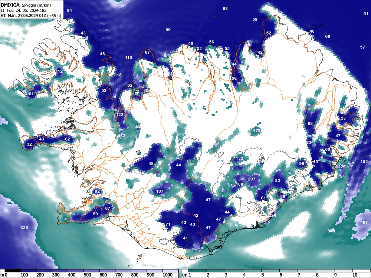
Task: Click the visibility value '110' in the northern bay
Action: [x=128, y=58]
